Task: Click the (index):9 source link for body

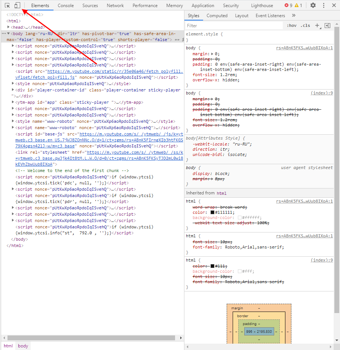Action: pyautogui.click(x=322, y=93)
